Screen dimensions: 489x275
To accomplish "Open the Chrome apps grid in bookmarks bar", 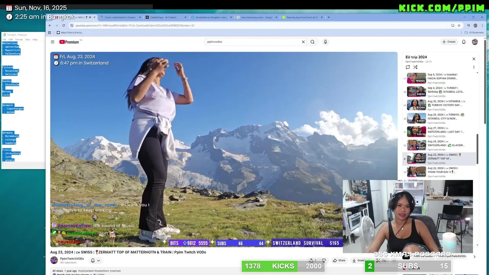I will 49,32.
